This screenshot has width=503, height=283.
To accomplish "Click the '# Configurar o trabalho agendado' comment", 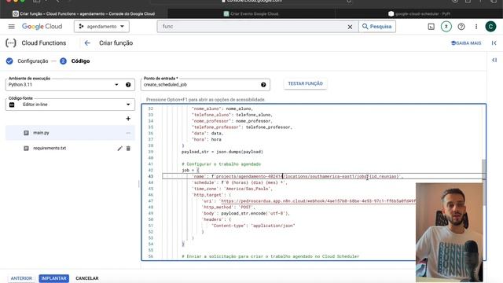I will pyautogui.click(x=222, y=164).
